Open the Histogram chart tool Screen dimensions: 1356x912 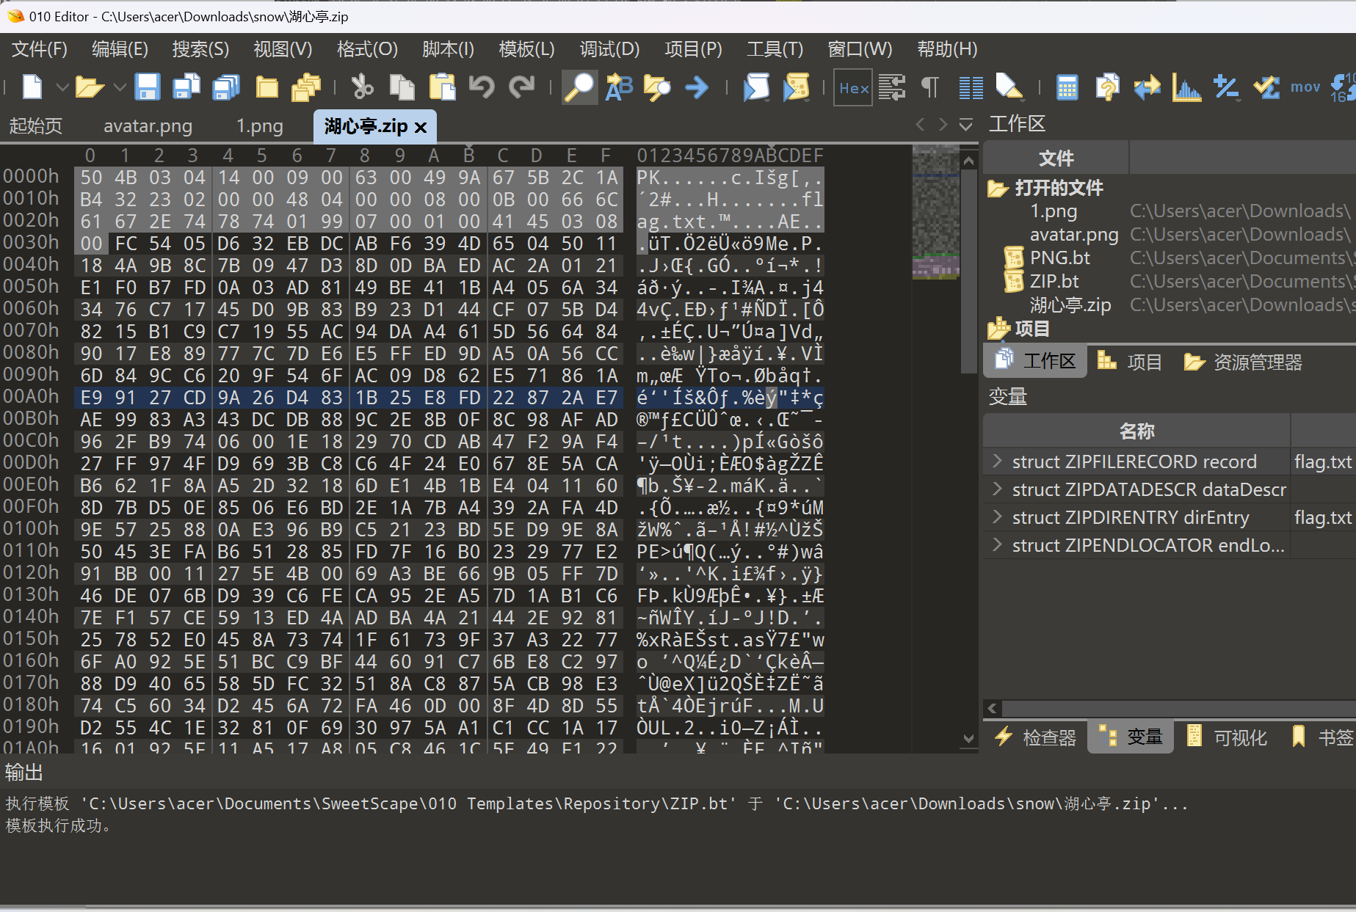[1186, 87]
